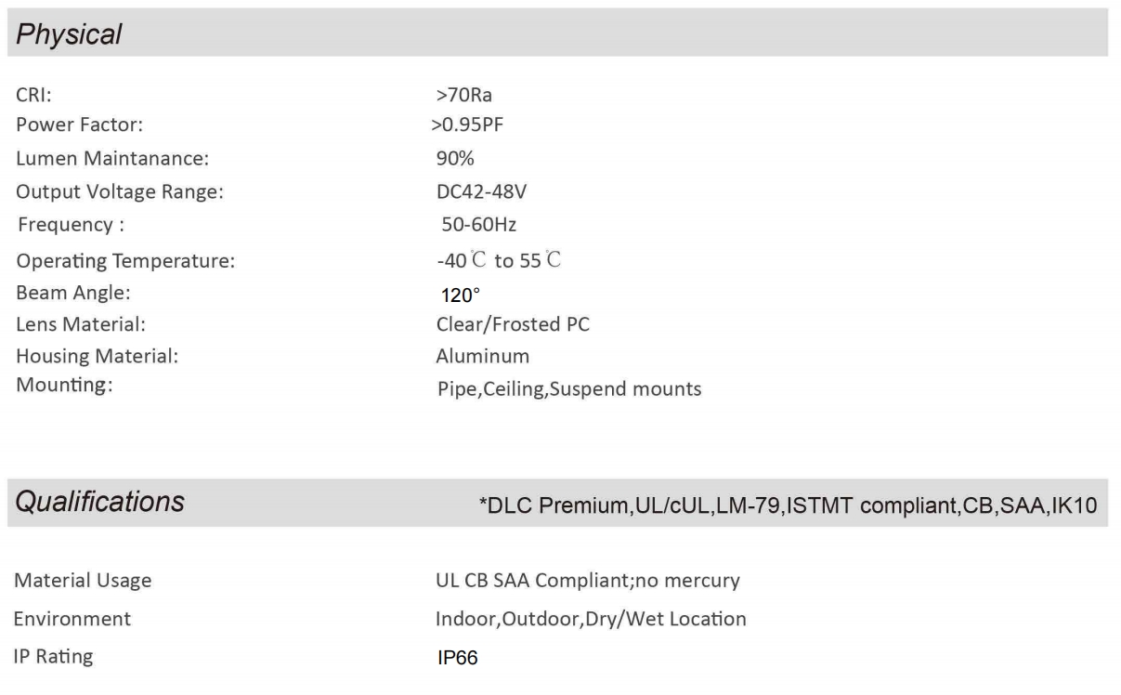
Task: Click the IP Rating label
Action: click(x=55, y=656)
